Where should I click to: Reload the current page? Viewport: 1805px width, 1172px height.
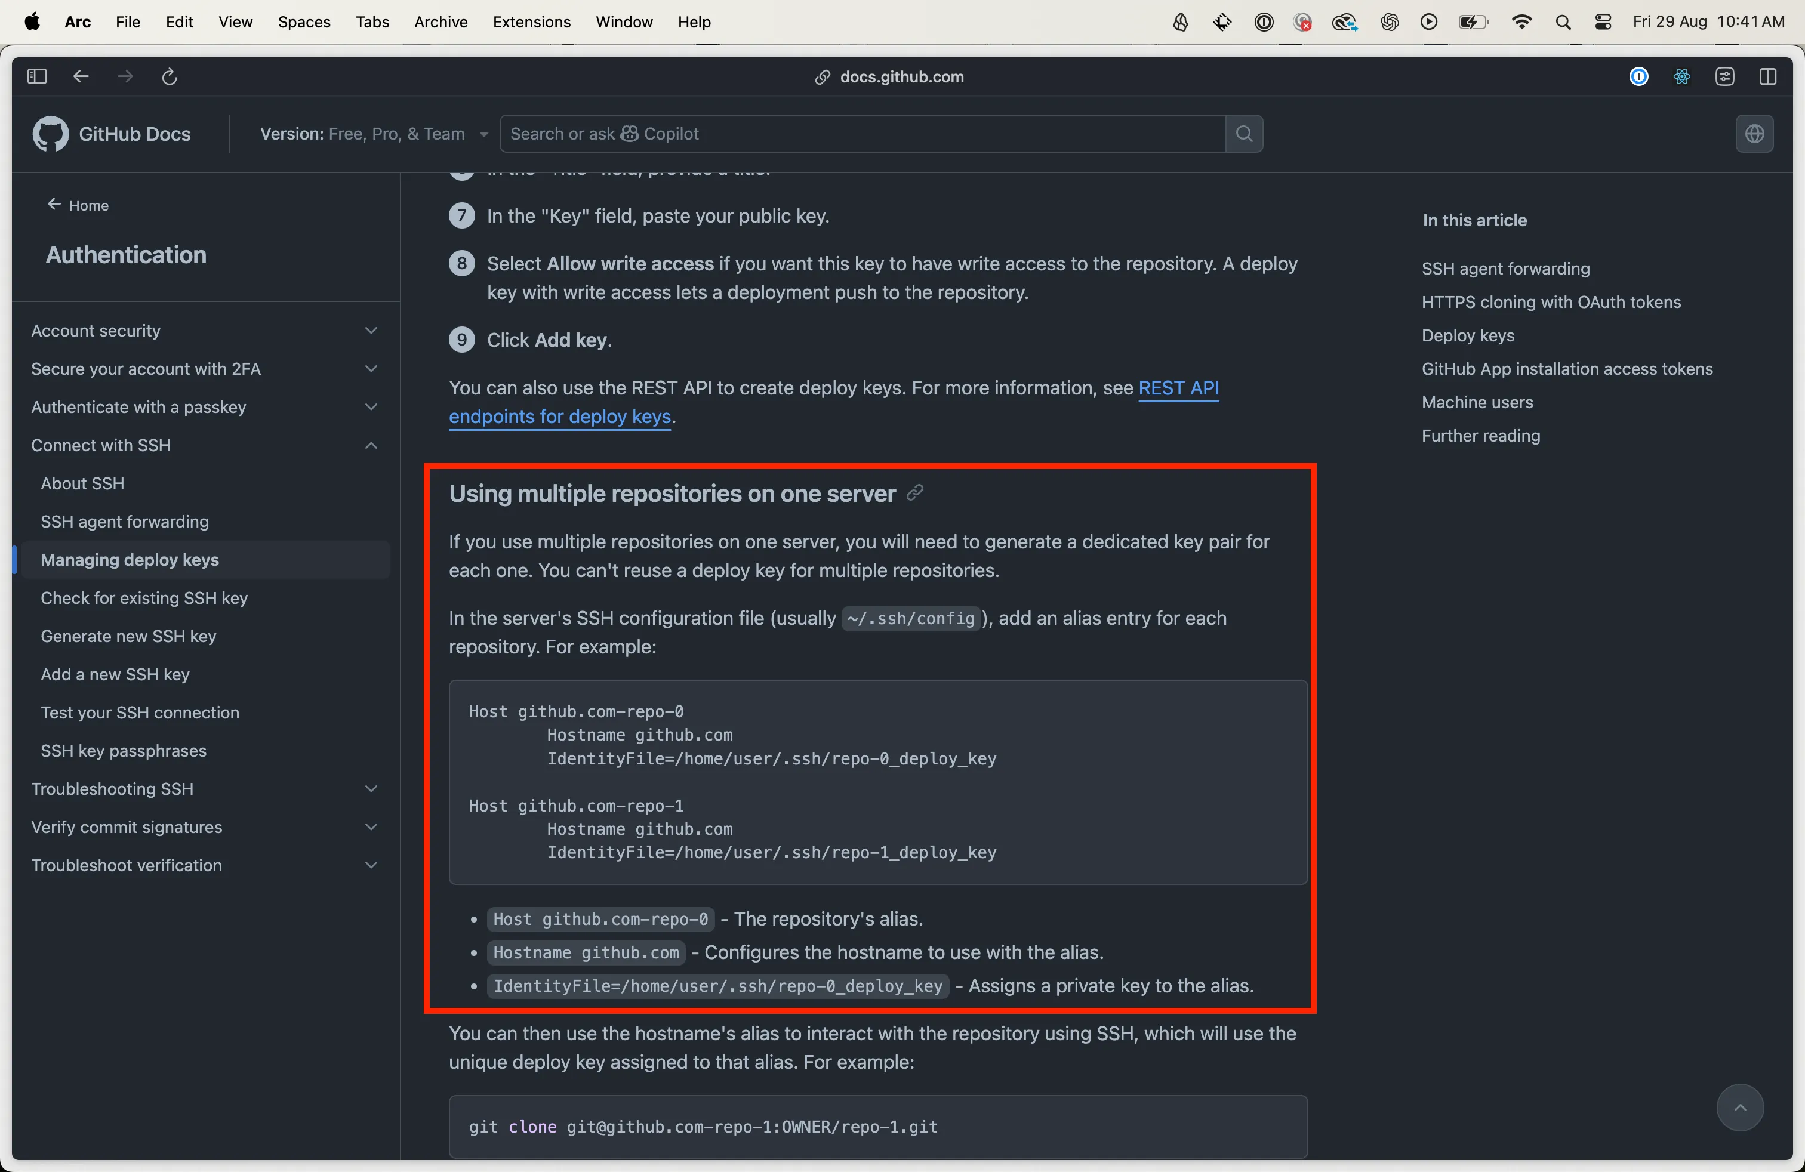click(169, 76)
